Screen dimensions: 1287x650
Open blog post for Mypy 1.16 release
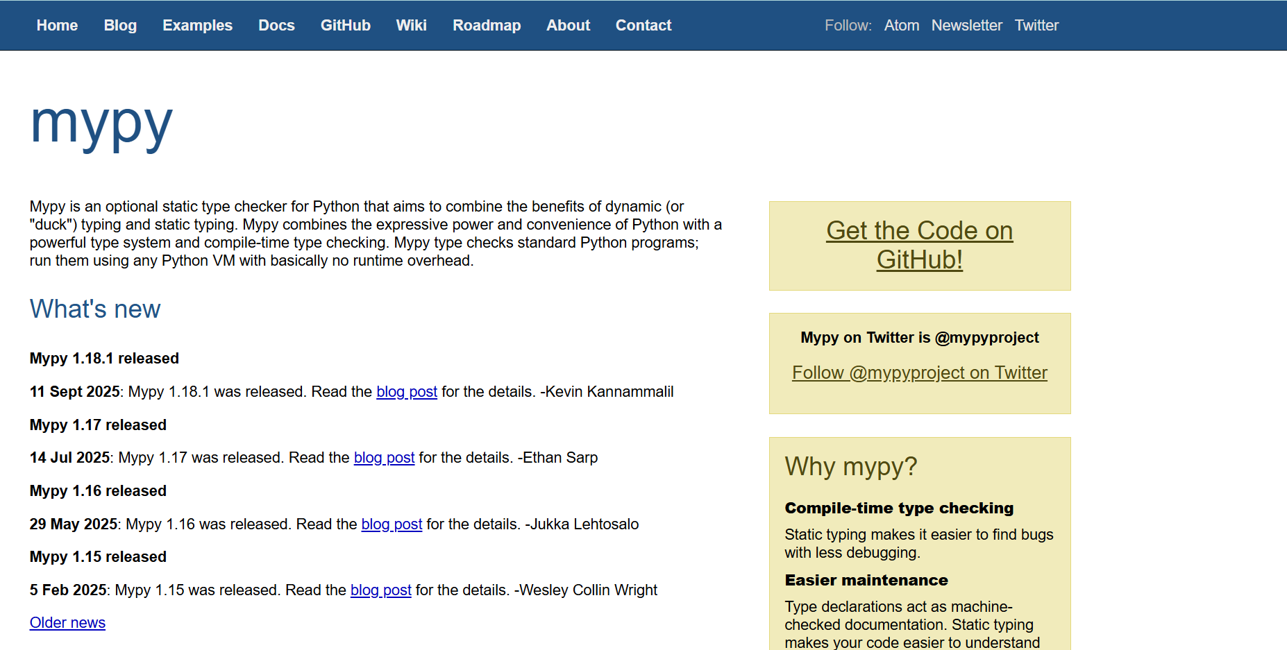point(392,524)
